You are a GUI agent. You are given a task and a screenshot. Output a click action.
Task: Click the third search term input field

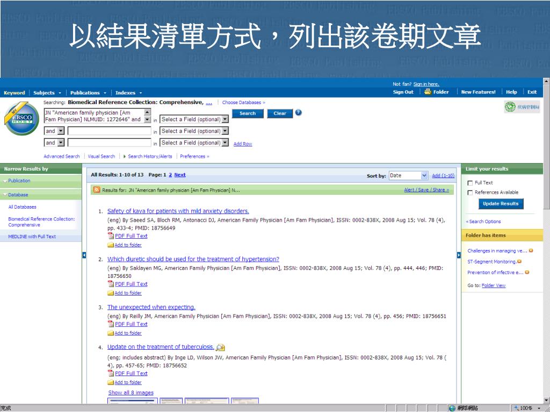(x=110, y=143)
